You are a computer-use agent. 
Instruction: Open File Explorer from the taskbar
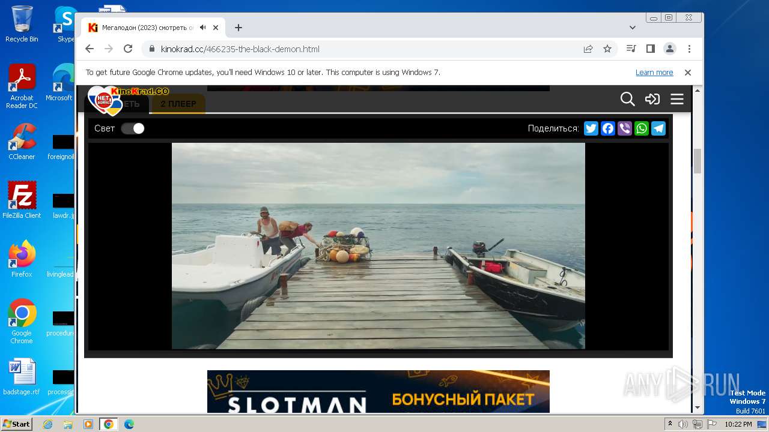point(68,424)
